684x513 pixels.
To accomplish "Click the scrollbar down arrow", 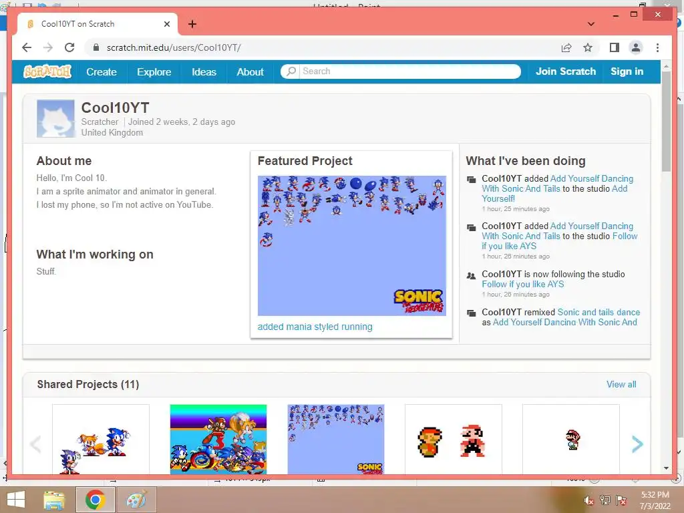I will pyautogui.click(x=666, y=468).
